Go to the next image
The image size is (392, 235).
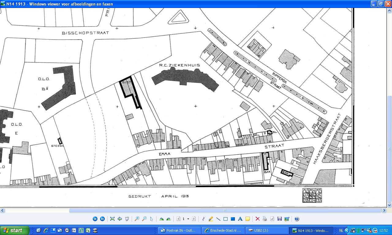point(102,219)
